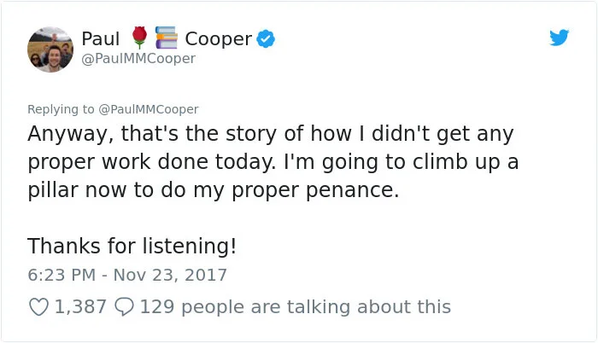Click the stacked books emoji in name

pos(167,38)
